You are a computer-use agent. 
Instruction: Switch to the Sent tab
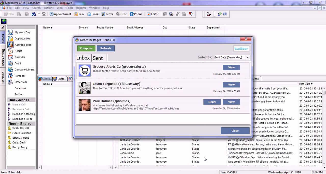pyautogui.click(x=98, y=58)
